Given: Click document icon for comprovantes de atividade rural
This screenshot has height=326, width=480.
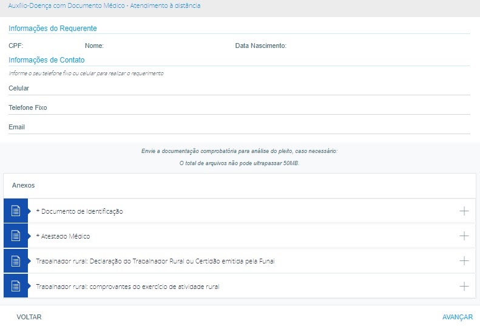Looking at the screenshot, I should (x=16, y=286).
